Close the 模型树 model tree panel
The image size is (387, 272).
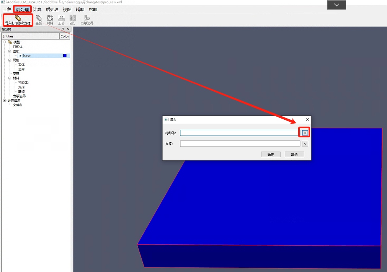point(69,29)
